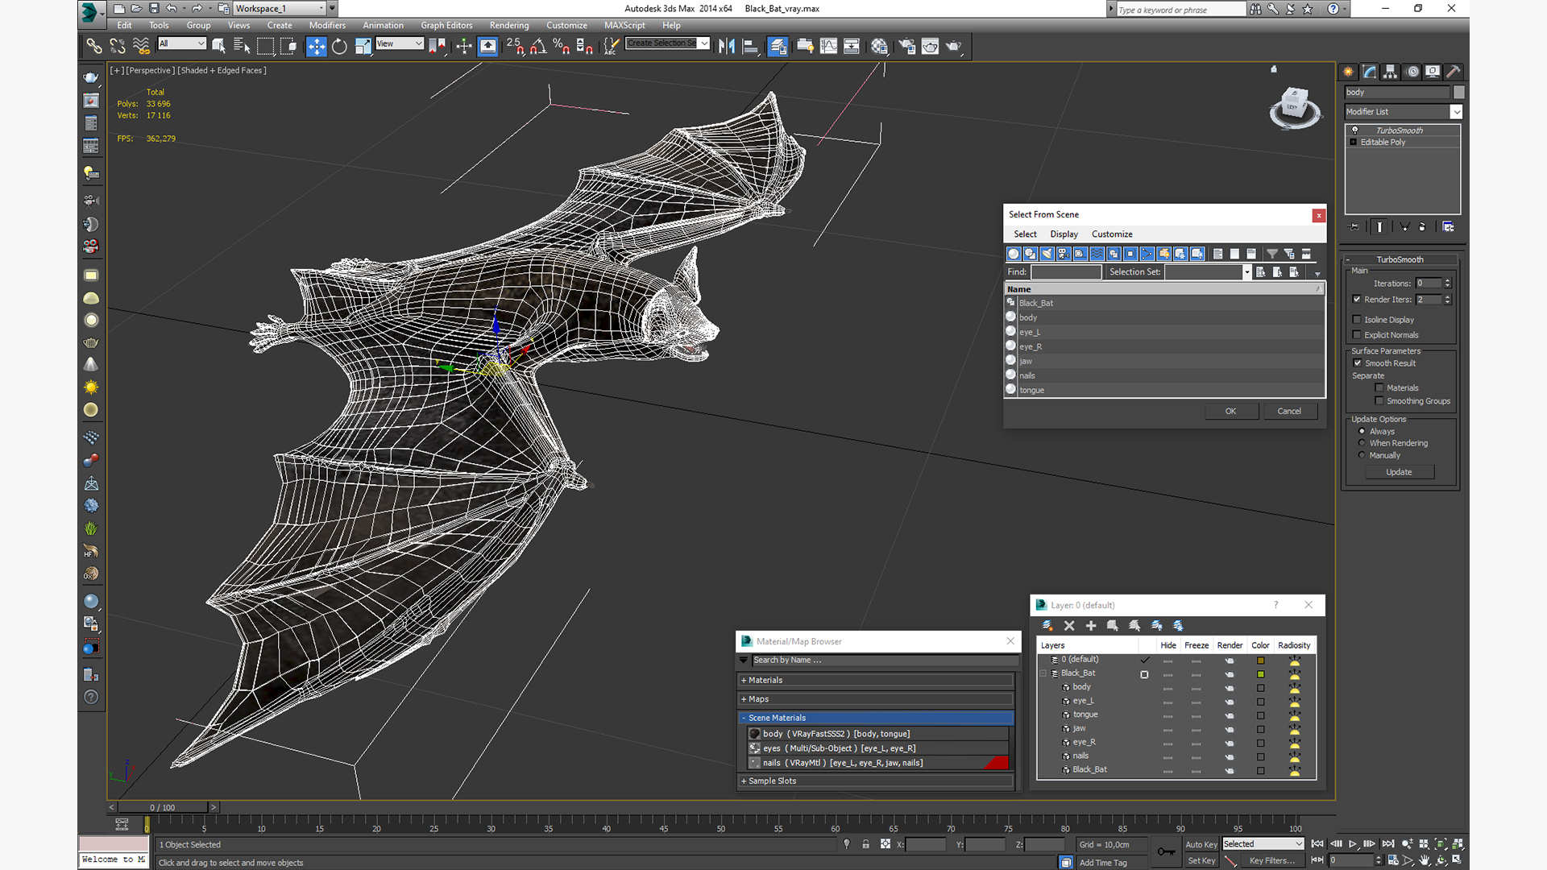Switch to the Create panel star tab
The height and width of the screenshot is (870, 1547).
(x=1349, y=72)
